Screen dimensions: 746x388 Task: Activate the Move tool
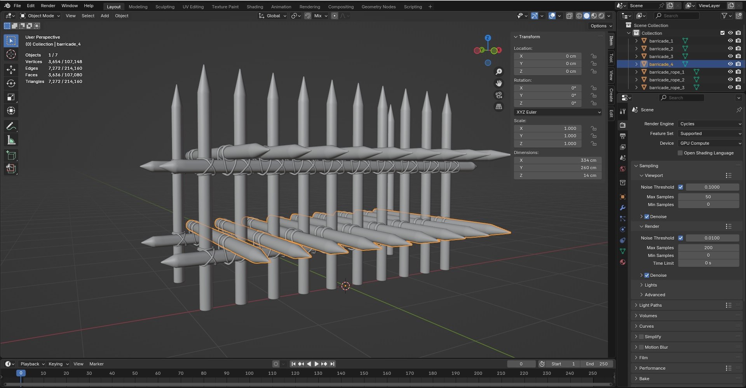11,70
